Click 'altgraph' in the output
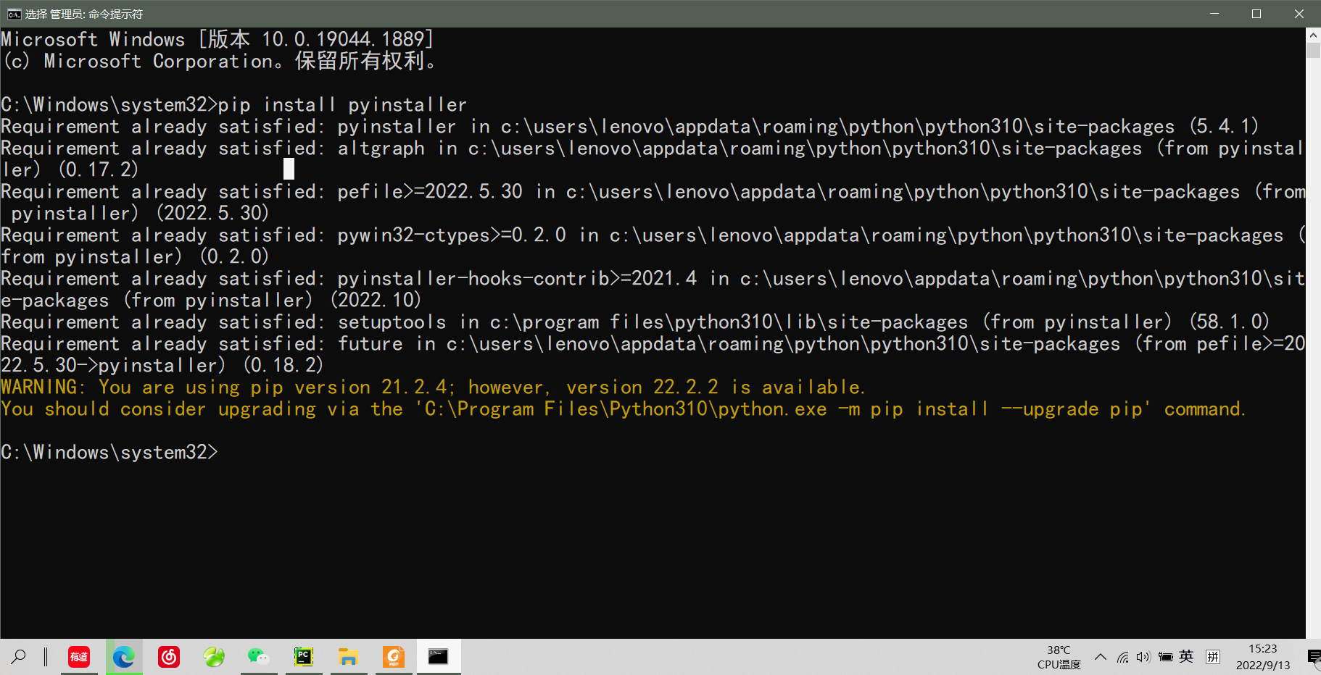Viewport: 1321px width, 675px height. (x=381, y=148)
